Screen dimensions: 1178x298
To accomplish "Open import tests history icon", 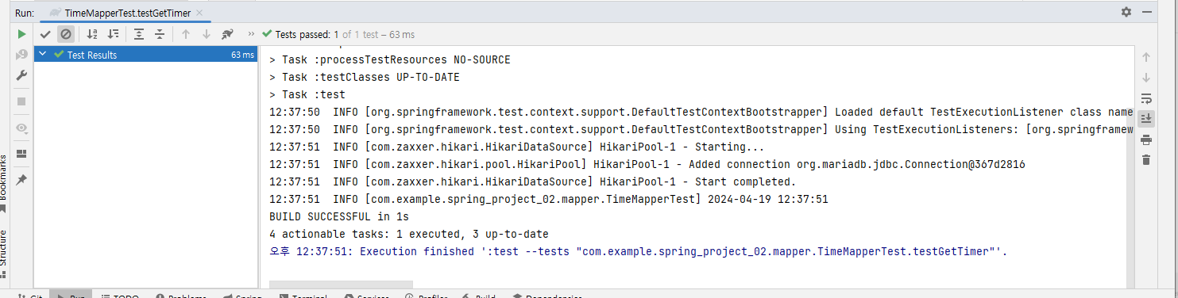I will pos(227,34).
